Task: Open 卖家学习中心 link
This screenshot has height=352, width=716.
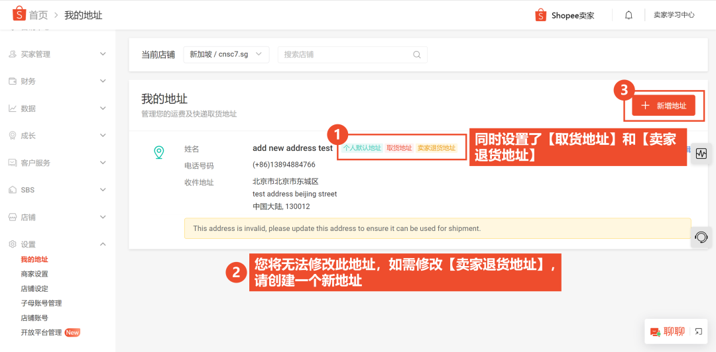Action: pos(674,15)
